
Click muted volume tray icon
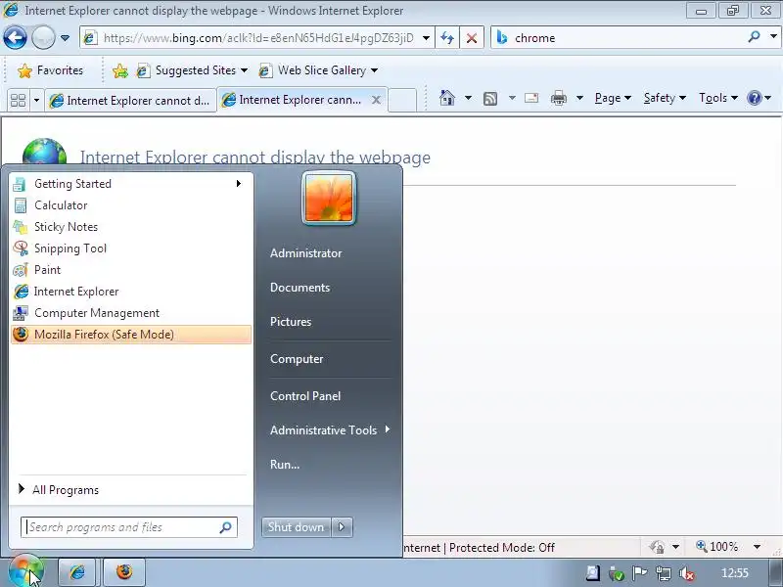tap(687, 573)
